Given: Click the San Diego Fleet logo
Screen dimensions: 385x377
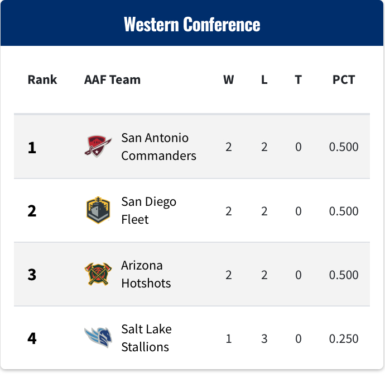Looking at the screenshot, I should click(x=98, y=210).
